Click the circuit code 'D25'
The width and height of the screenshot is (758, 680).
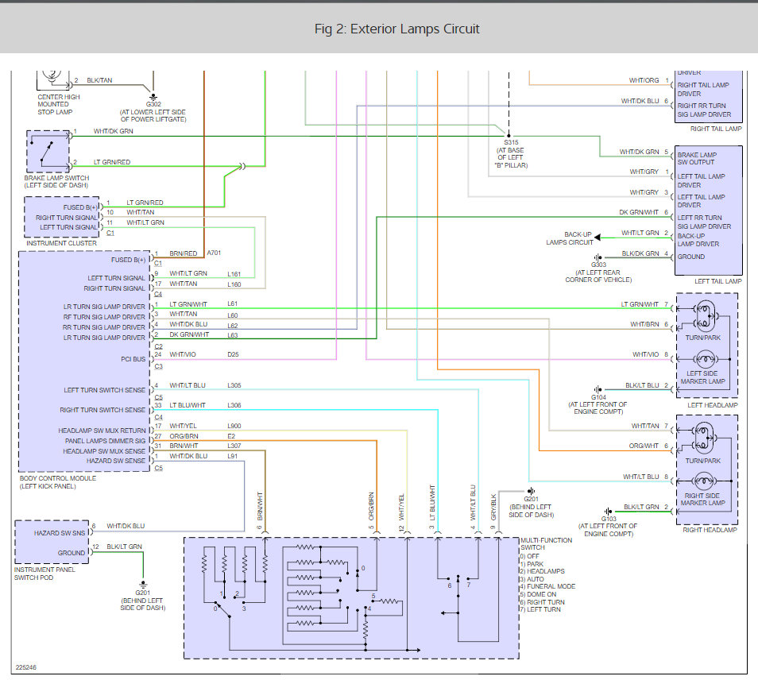[233, 354]
